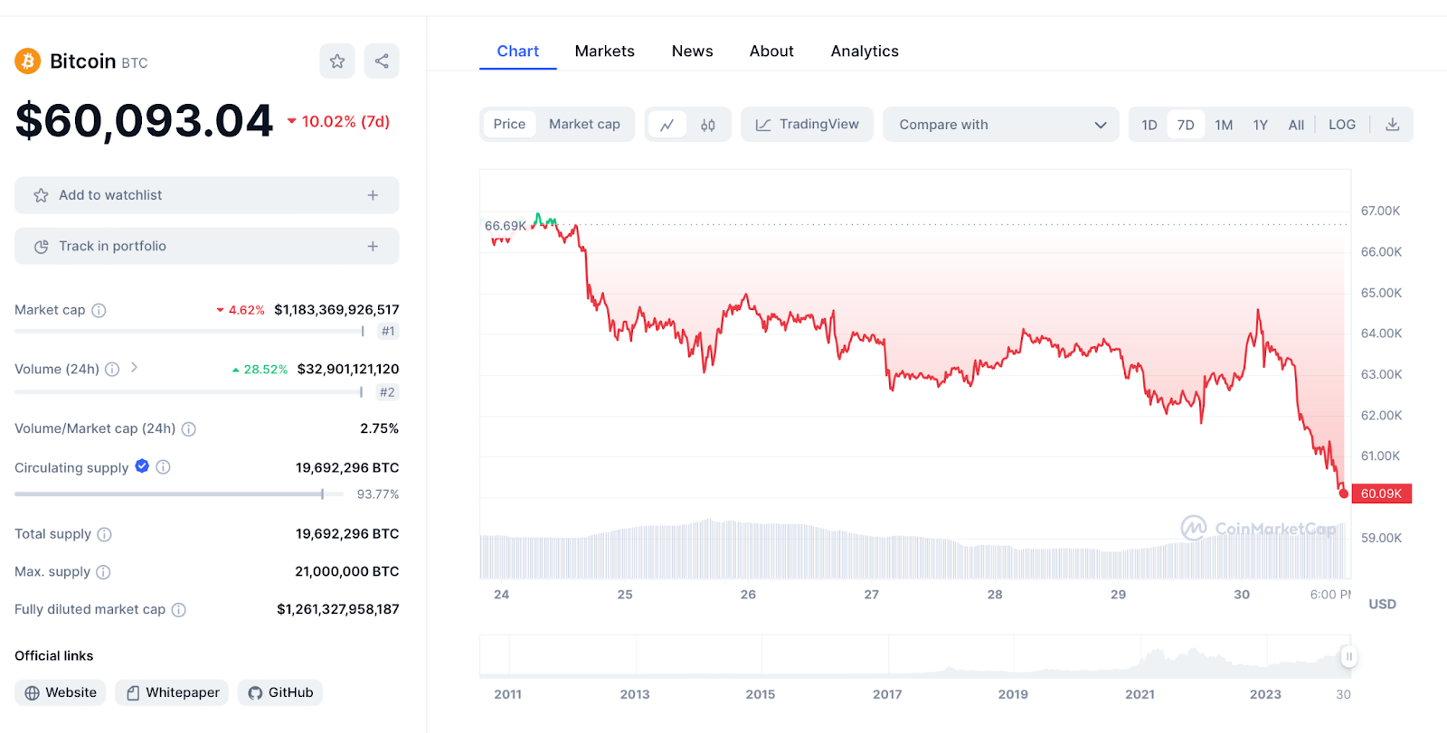Click the $1,183,369,926,517 market cap value

(336, 310)
